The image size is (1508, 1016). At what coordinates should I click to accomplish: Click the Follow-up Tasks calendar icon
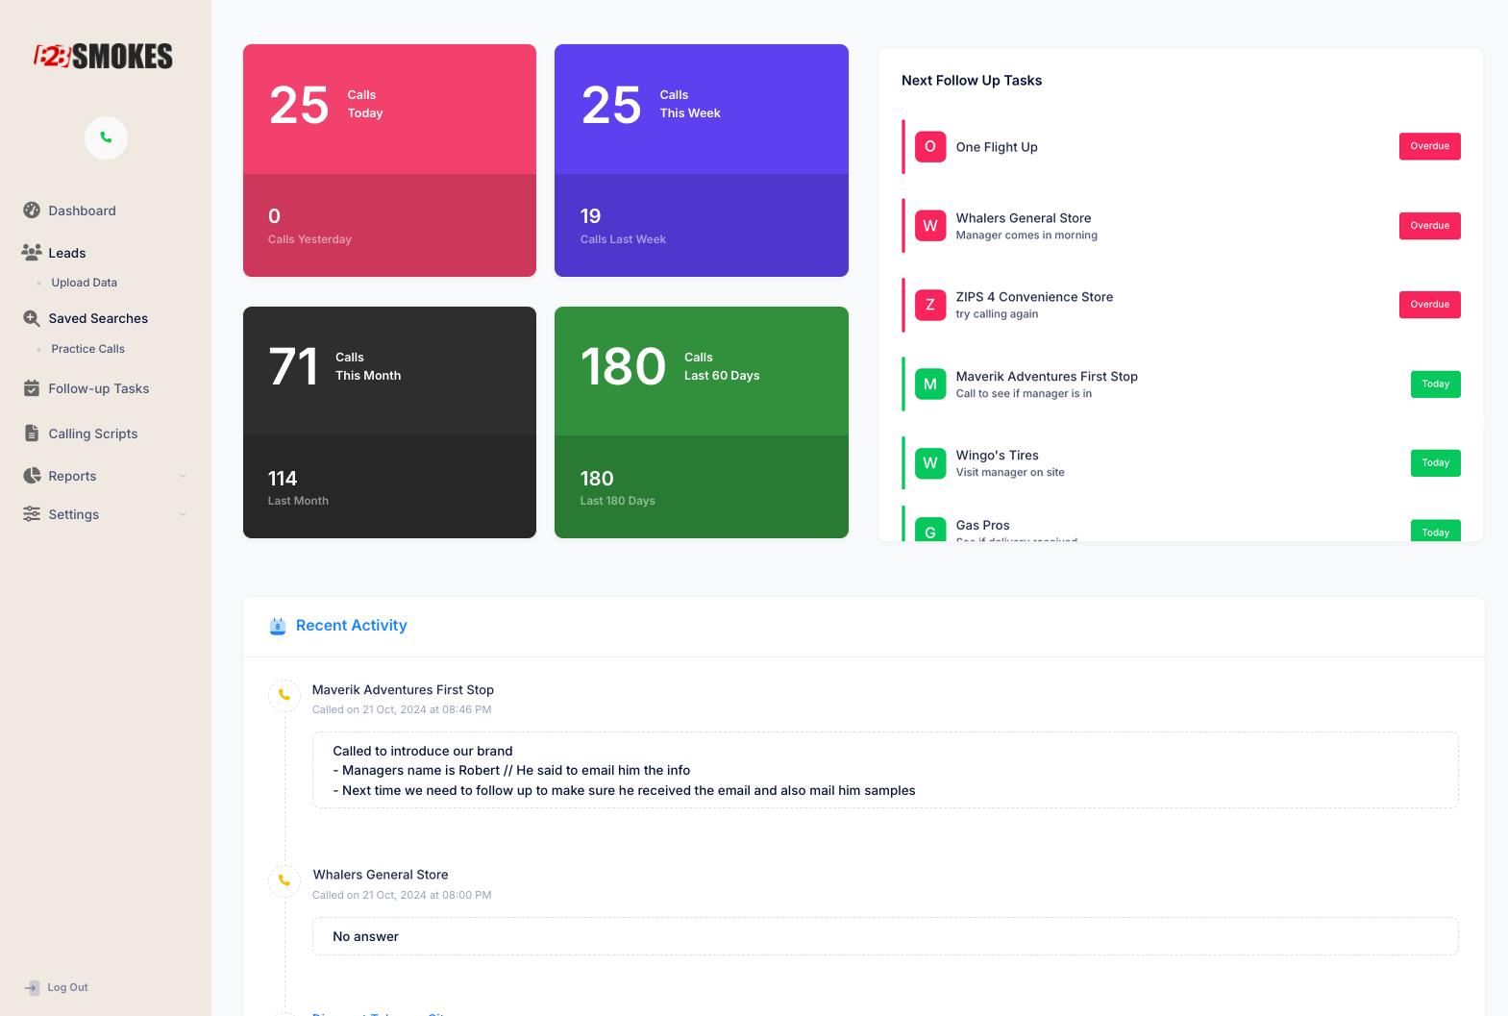pyautogui.click(x=32, y=388)
